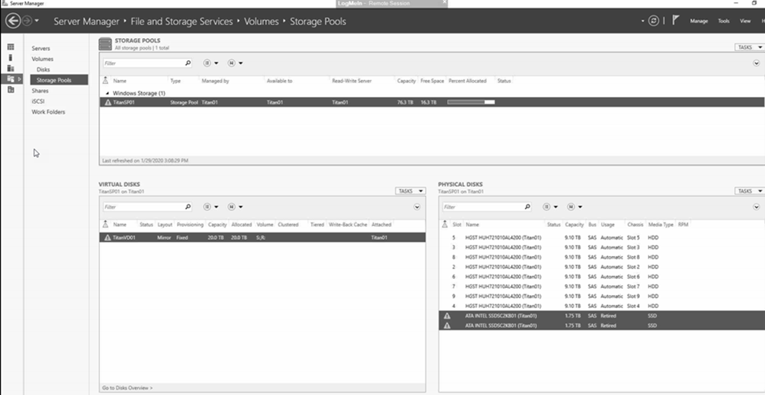
Task: Select Shares in the navigation pane
Action: 40,91
